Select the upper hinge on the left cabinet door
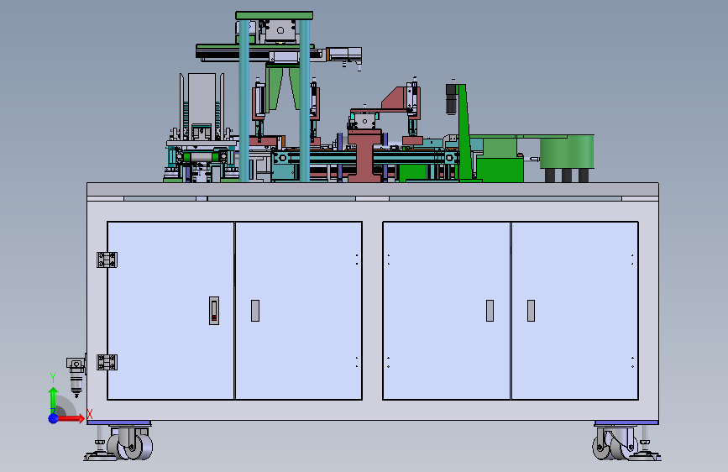The image size is (728, 472). pyautogui.click(x=107, y=260)
